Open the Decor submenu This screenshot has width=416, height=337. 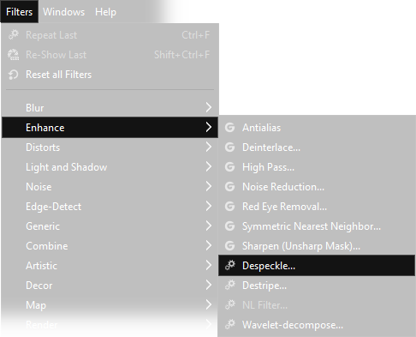110,286
